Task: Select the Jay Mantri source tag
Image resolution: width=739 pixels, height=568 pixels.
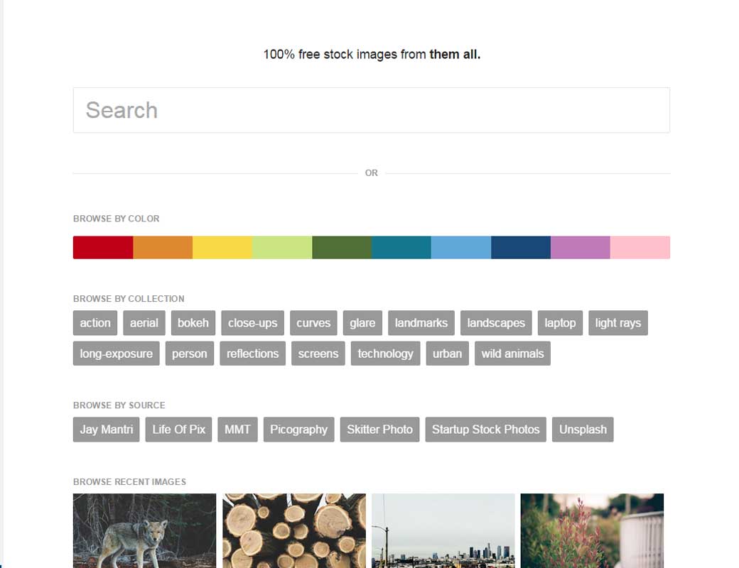Action: point(107,430)
